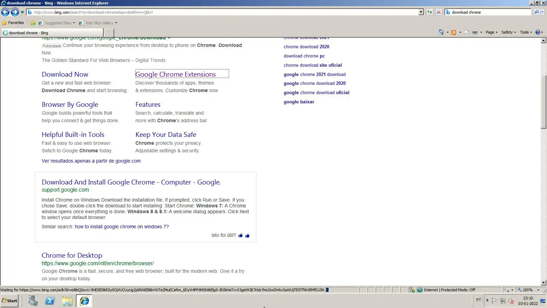Click the second thumbs icon beside 'Isto foi útil?'
Screen dimensions: 547x308
point(248,235)
